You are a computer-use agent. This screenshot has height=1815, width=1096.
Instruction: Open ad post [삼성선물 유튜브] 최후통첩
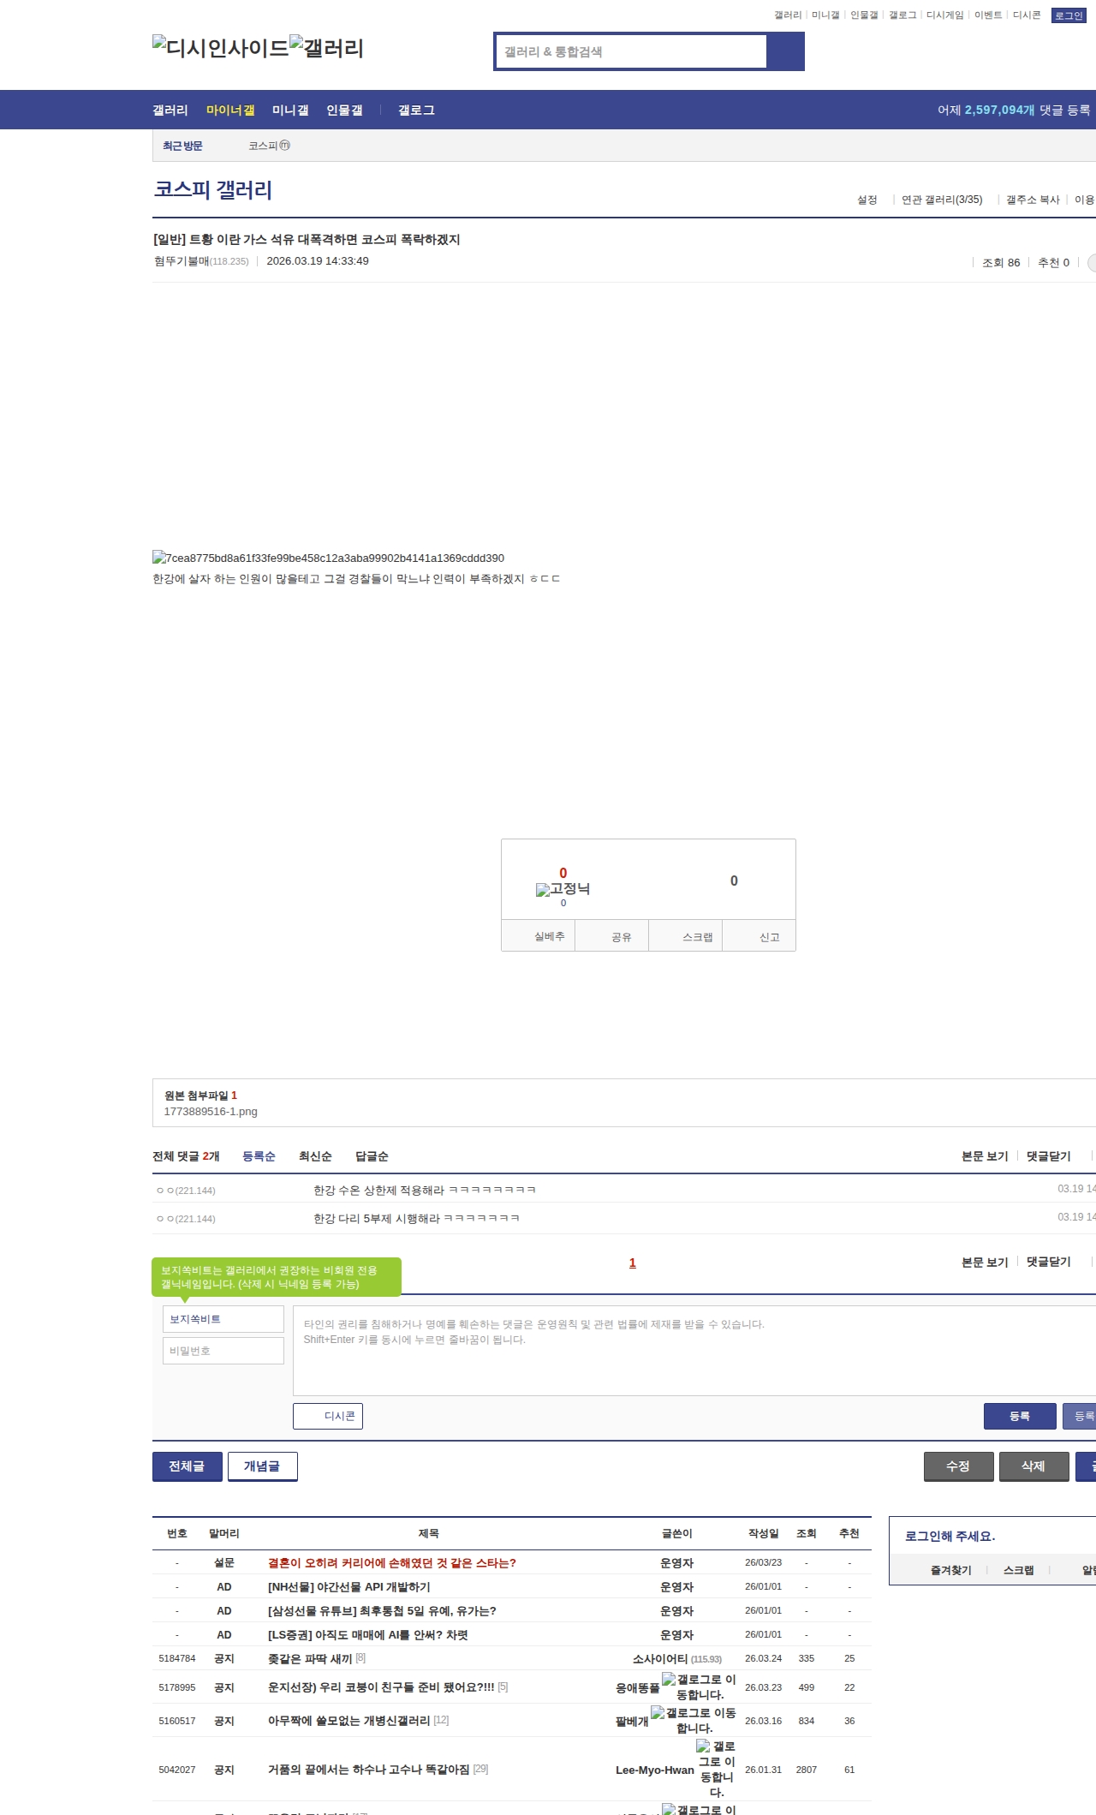pyautogui.click(x=382, y=1611)
